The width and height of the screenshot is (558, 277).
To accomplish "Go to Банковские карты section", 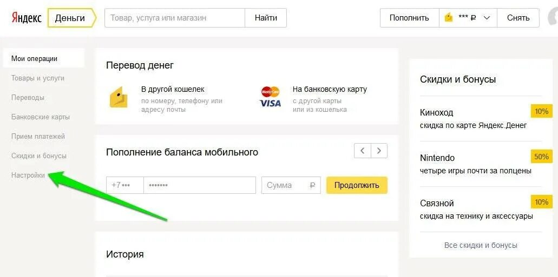I will coord(41,117).
